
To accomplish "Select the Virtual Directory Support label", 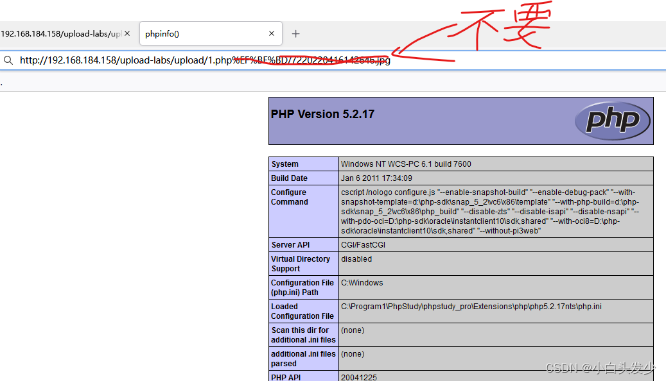I will tap(301, 264).
